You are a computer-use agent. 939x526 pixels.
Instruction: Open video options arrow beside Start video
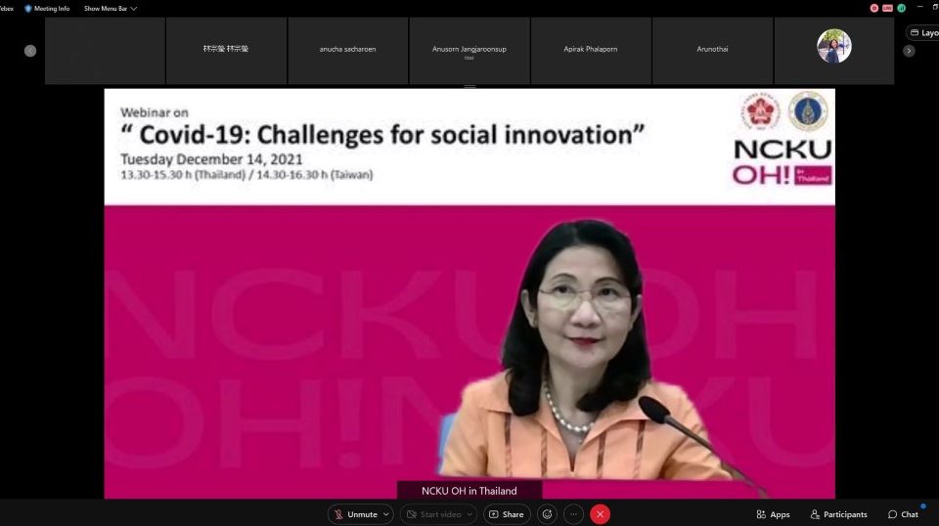(x=469, y=514)
